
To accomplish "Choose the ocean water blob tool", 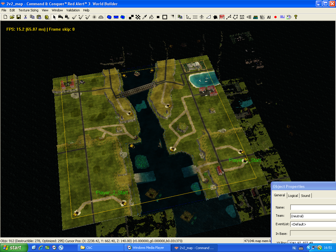I will coord(123,17).
